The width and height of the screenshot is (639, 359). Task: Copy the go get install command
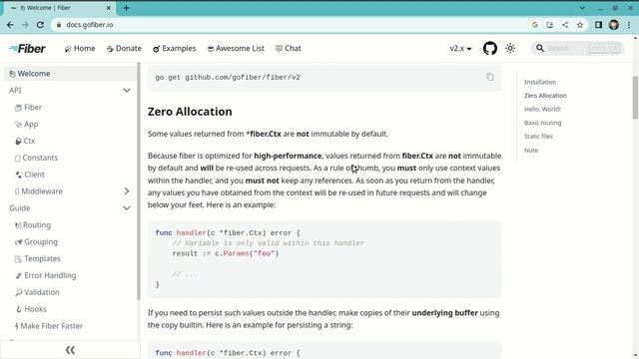490,77
